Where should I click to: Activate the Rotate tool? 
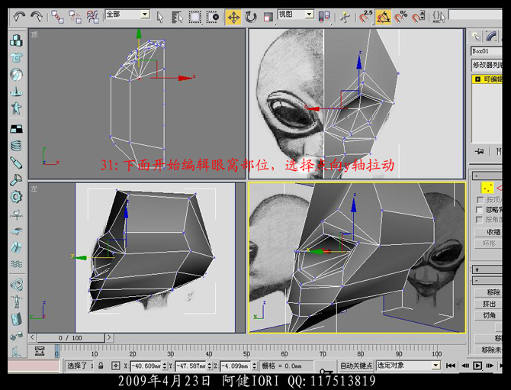point(252,16)
